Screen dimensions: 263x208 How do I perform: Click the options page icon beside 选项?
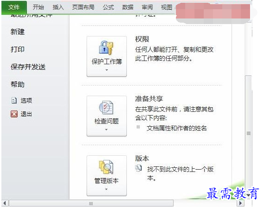click(14, 100)
